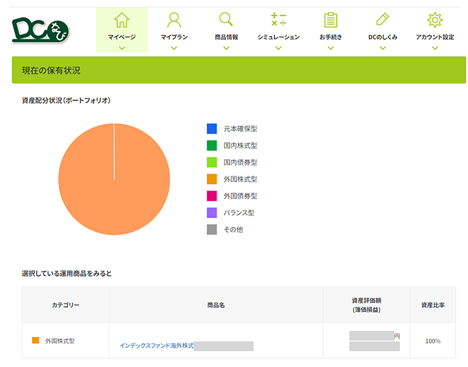468x367 pixels.
Task: Click the バランス型 legend label
Action: click(x=239, y=213)
